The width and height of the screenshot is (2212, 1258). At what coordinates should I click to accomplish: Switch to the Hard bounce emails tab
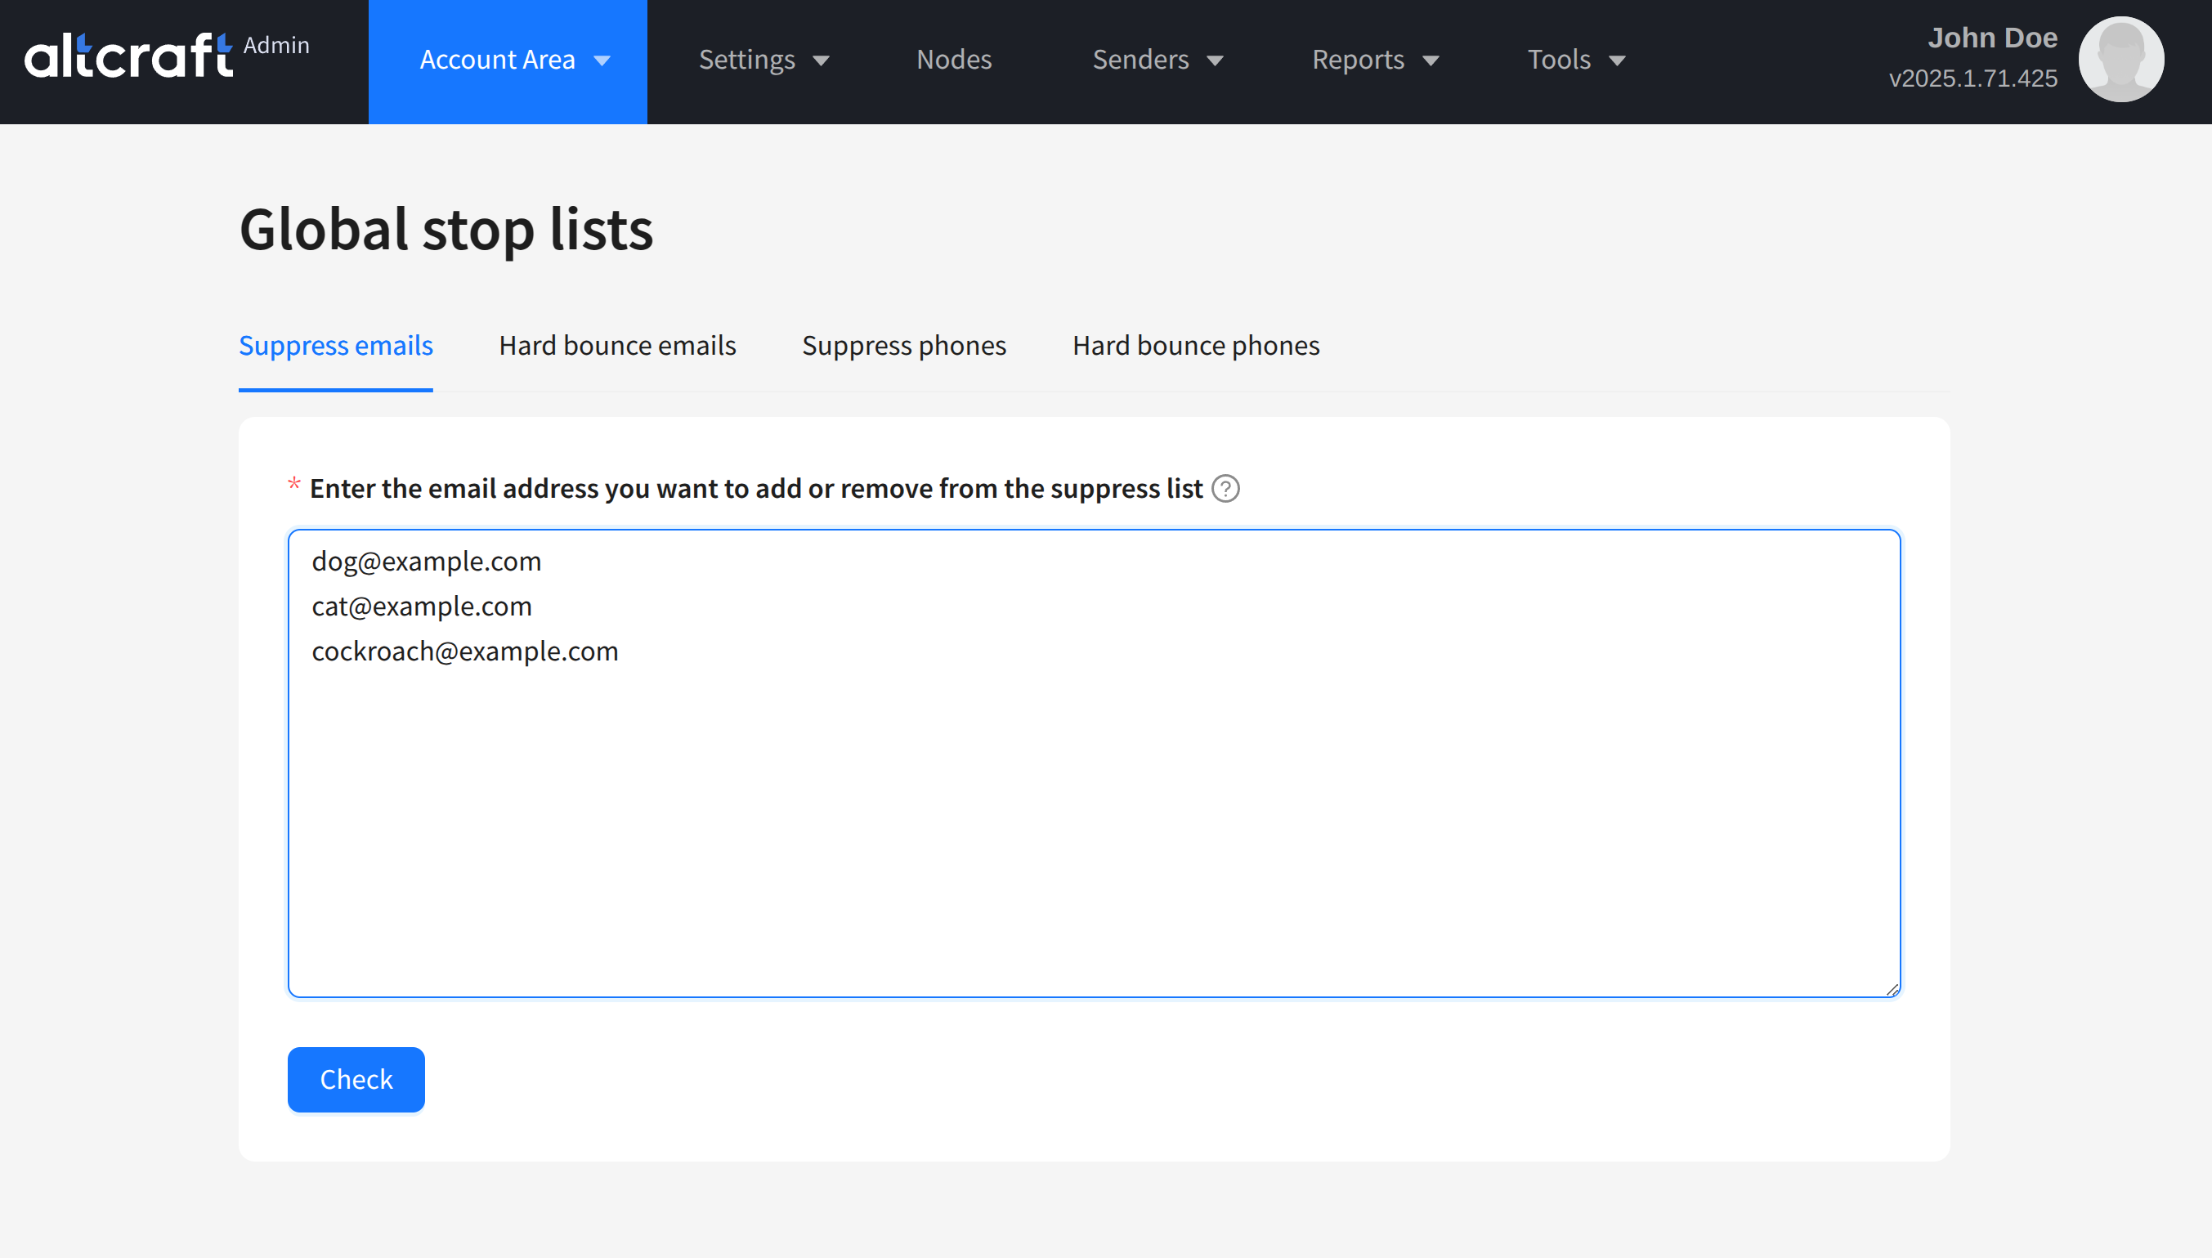(x=617, y=346)
